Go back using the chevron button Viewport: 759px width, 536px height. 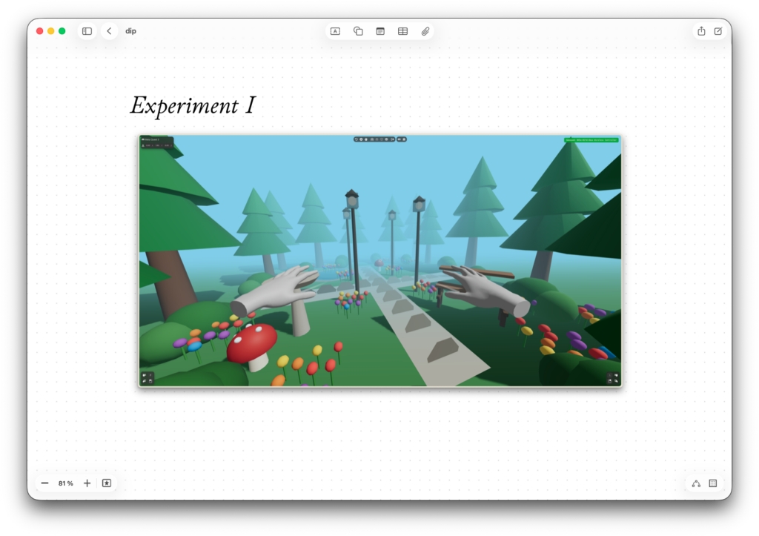pyautogui.click(x=109, y=31)
